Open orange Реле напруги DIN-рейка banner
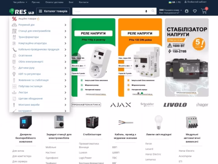218x164 pixels. (x=140, y=57)
